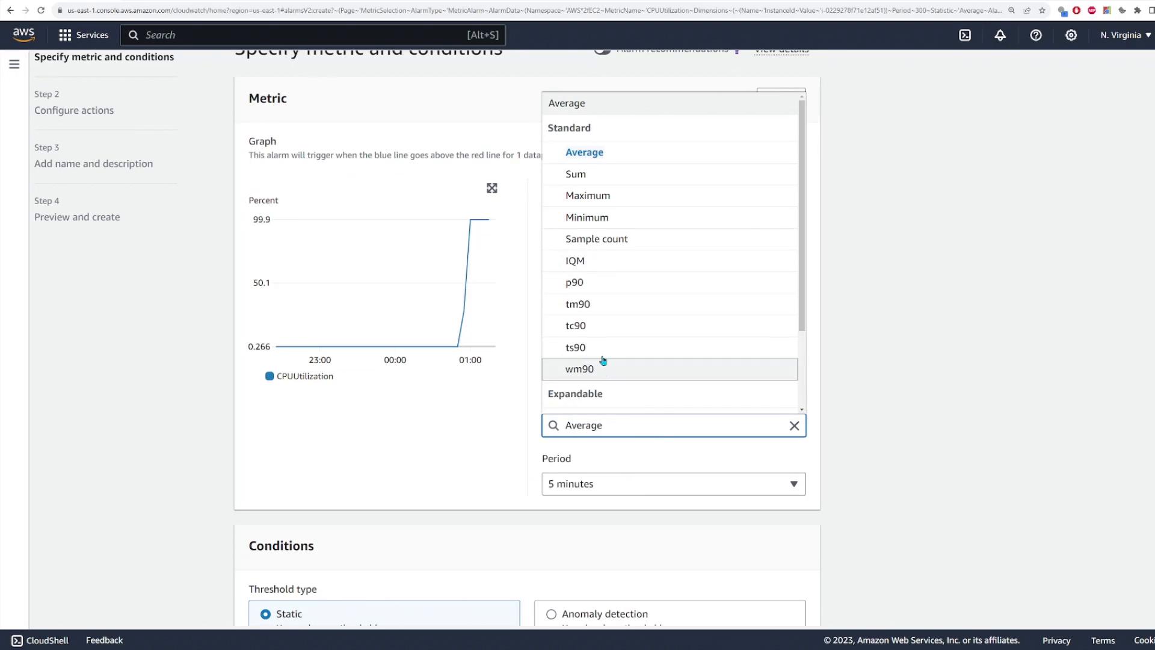Open the Adblock Plus extension icon
This screenshot has width=1155, height=650.
tap(1092, 10)
